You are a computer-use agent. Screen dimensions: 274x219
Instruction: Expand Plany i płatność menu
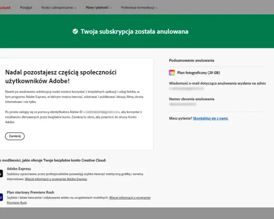98,7
